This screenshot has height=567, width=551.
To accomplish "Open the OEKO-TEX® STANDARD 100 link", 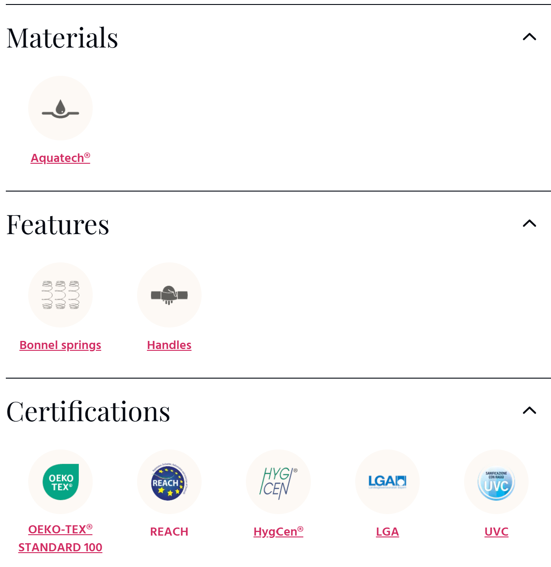I will [60, 538].
